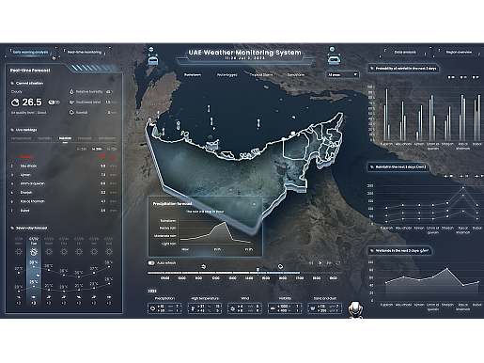
Task: Toggle the Auto refresh switch
Action: pyautogui.click(x=151, y=262)
